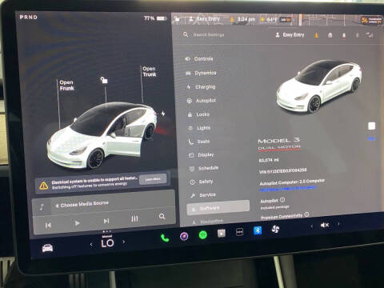This screenshot has height=288, width=384.
Task: Tap the music note media icon
Action: coord(42,206)
